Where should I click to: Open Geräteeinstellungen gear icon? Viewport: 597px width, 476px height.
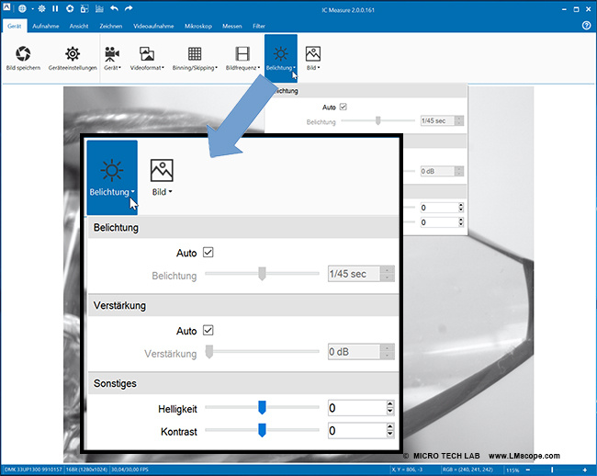(72, 54)
